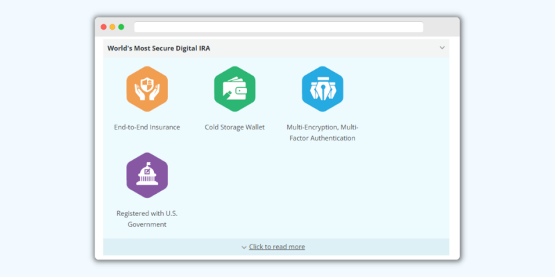
Task: Click the blue Multi-Encryption pen nib icon
Action: click(323, 89)
